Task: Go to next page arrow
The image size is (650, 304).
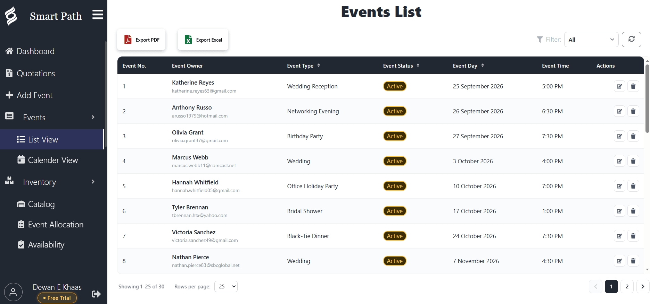Action: tap(643, 286)
